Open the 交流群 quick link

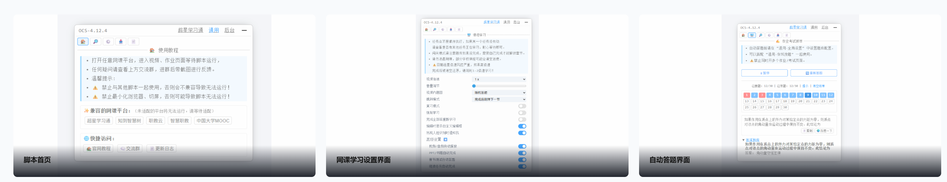130,149
